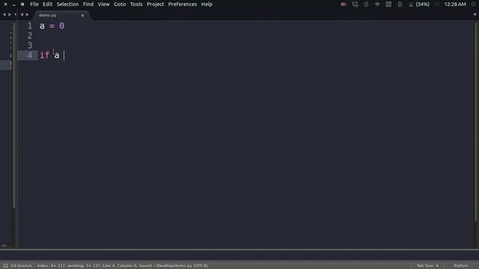The width and height of the screenshot is (479, 269).
Task: Open the Find menu
Action: point(88,4)
